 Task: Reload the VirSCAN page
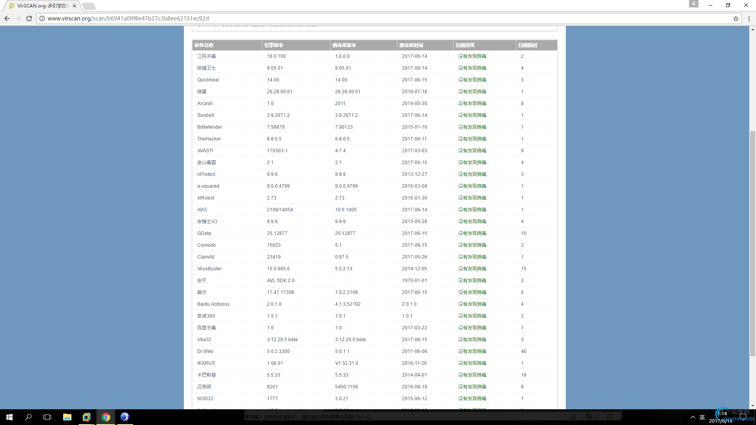click(29, 18)
